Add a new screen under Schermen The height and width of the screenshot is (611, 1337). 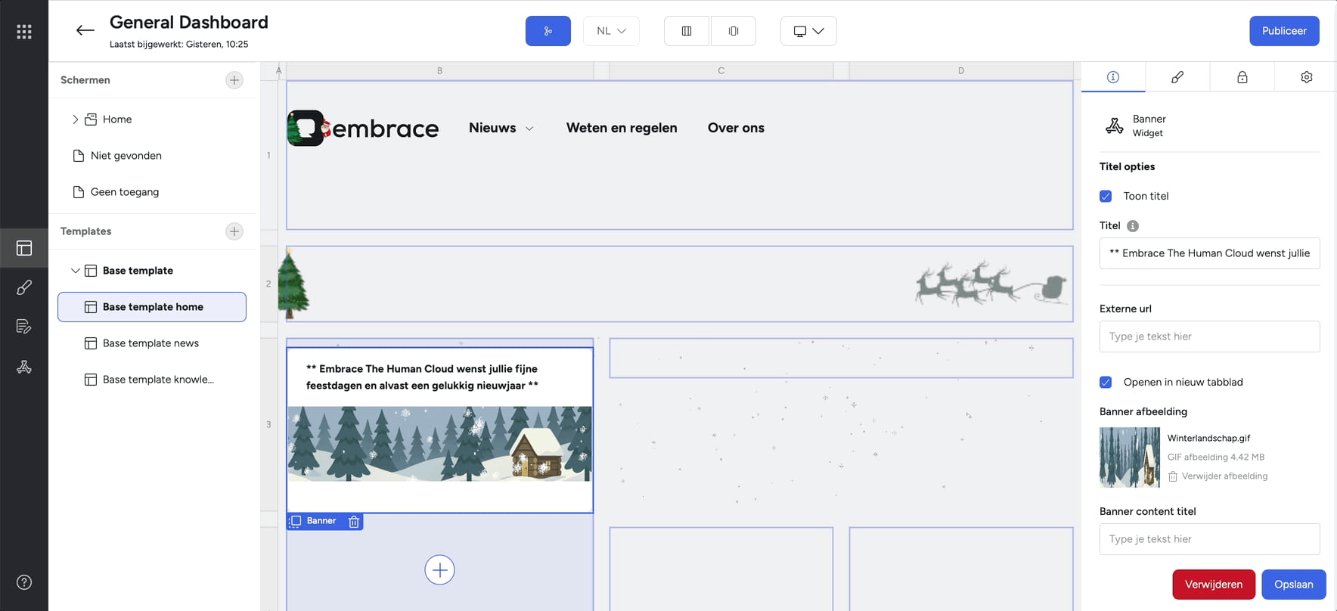click(x=234, y=80)
